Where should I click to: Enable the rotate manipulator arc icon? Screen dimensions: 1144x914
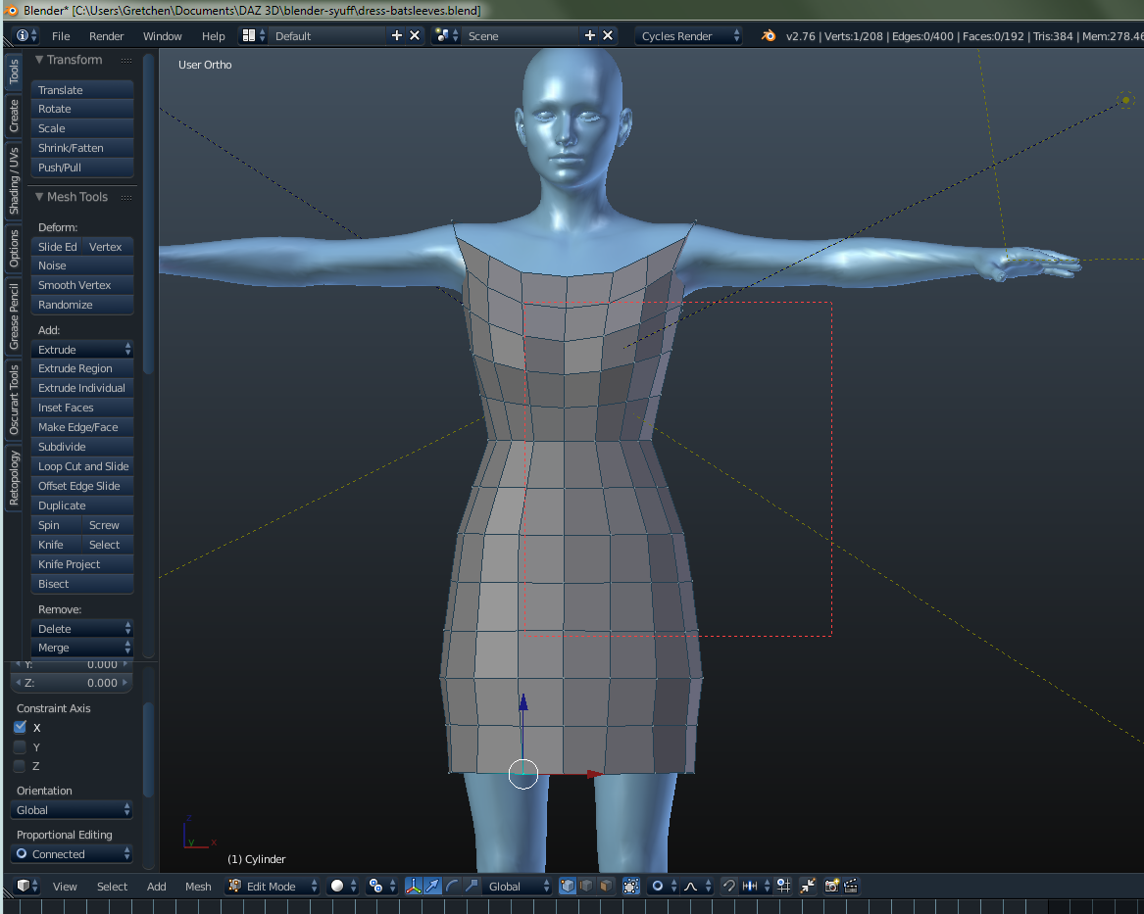[452, 886]
